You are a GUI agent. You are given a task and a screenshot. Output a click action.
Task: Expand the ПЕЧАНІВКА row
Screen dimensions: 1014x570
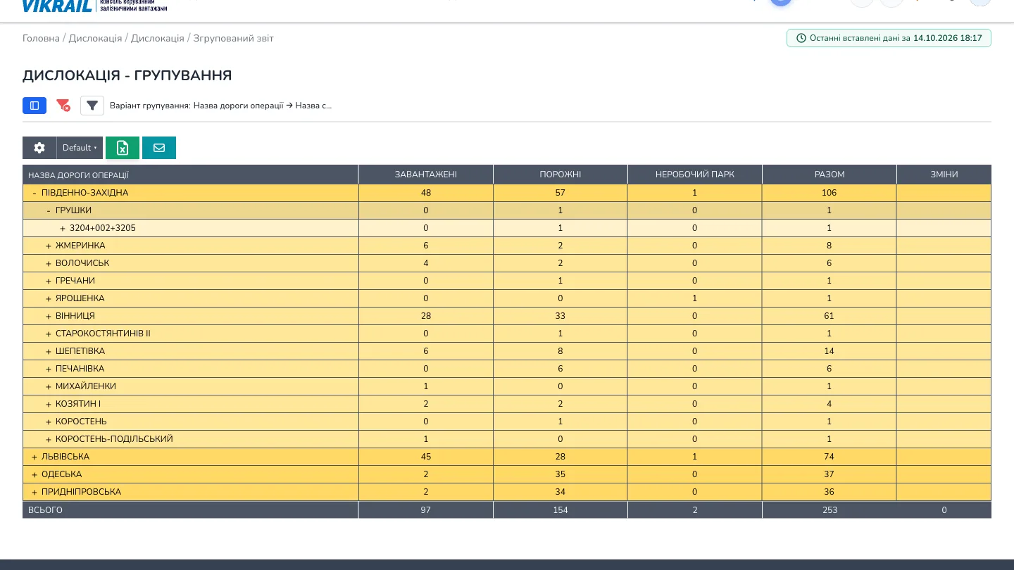pyautogui.click(x=49, y=369)
